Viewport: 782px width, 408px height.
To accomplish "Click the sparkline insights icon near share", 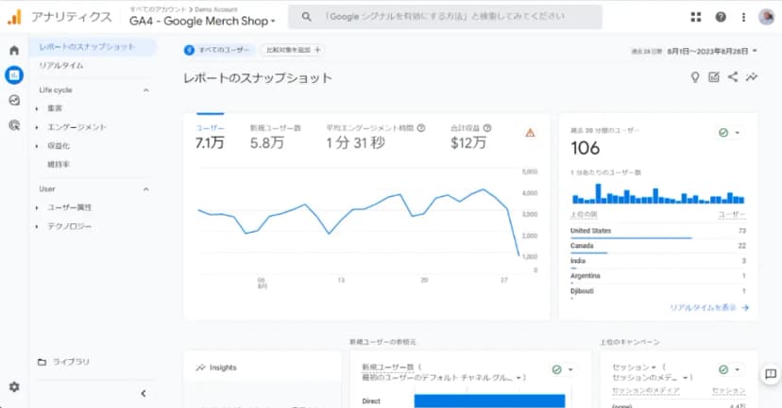I will click(752, 76).
